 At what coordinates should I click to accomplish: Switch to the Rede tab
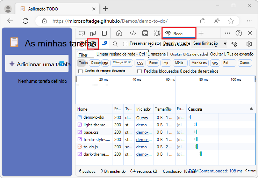[x=178, y=34]
